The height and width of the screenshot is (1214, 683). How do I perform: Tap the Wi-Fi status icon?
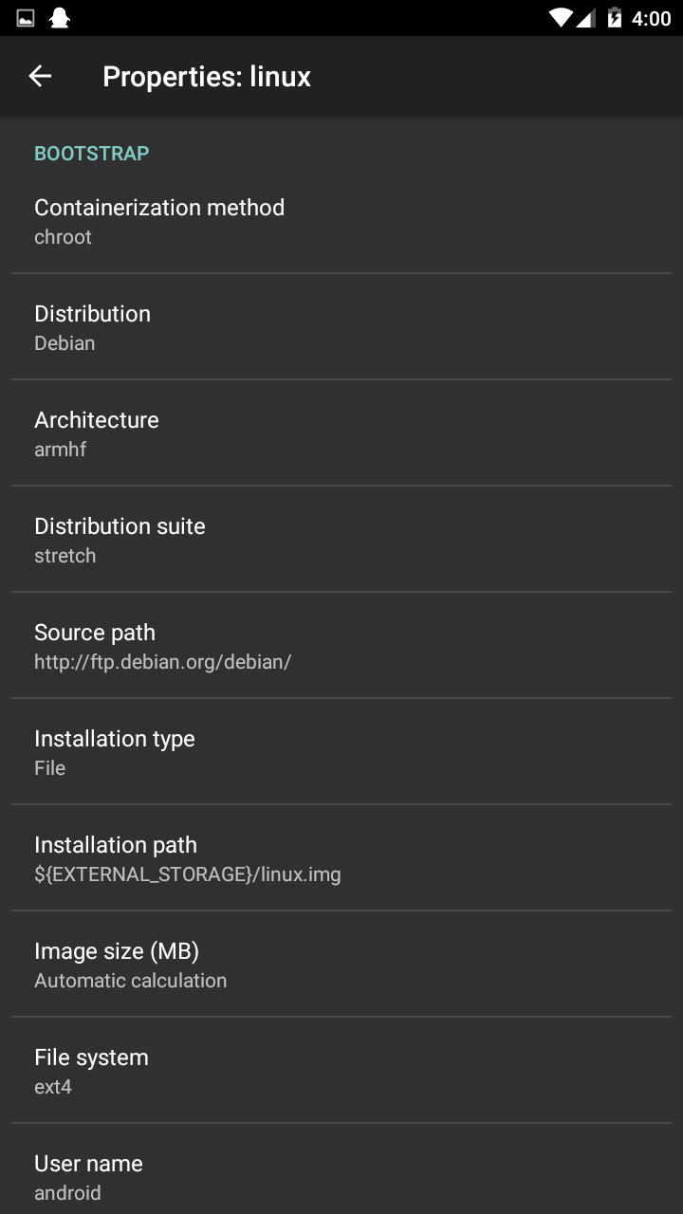pos(561,18)
